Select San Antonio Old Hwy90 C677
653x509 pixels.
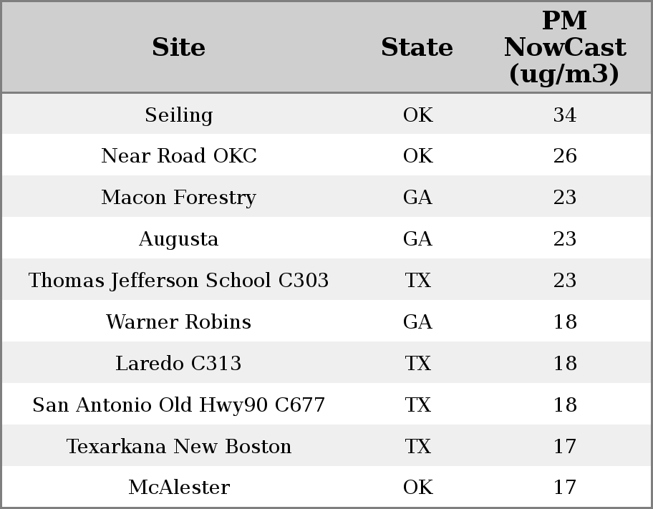coord(179,405)
